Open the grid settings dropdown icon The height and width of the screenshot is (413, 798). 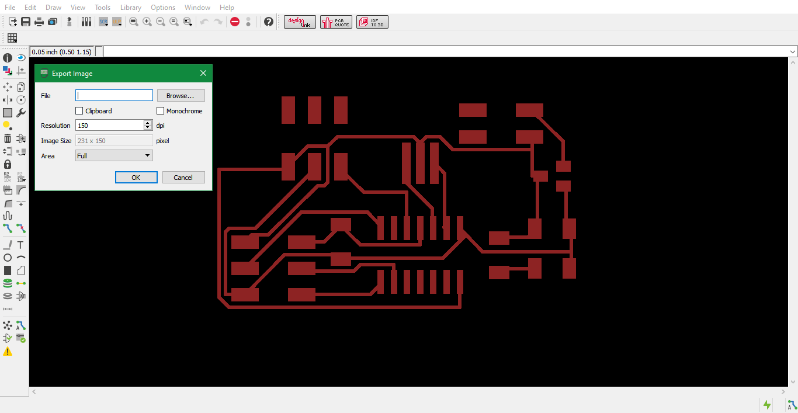(x=12, y=38)
